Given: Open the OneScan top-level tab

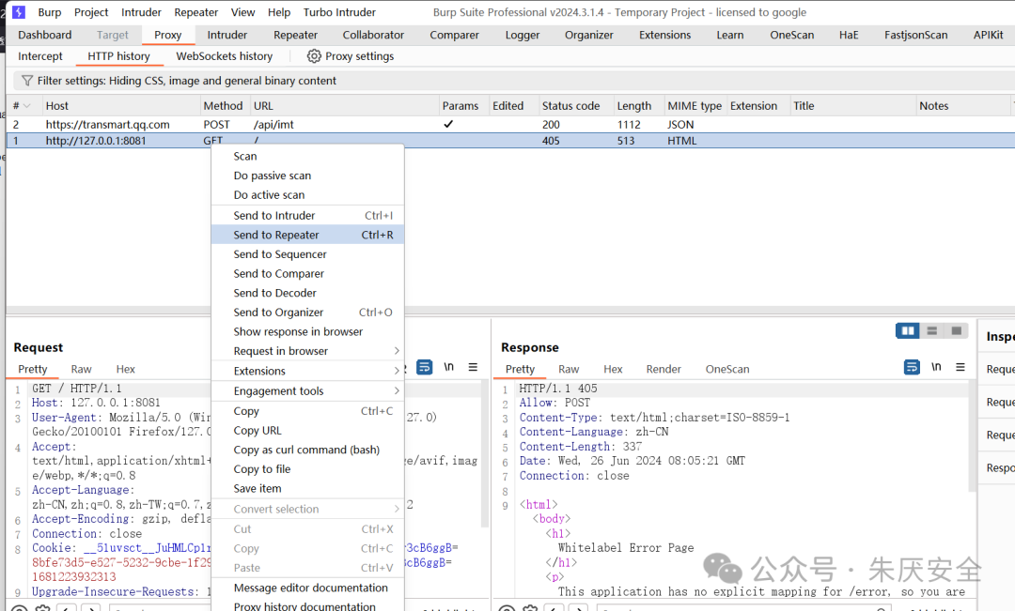Looking at the screenshot, I should pos(791,35).
